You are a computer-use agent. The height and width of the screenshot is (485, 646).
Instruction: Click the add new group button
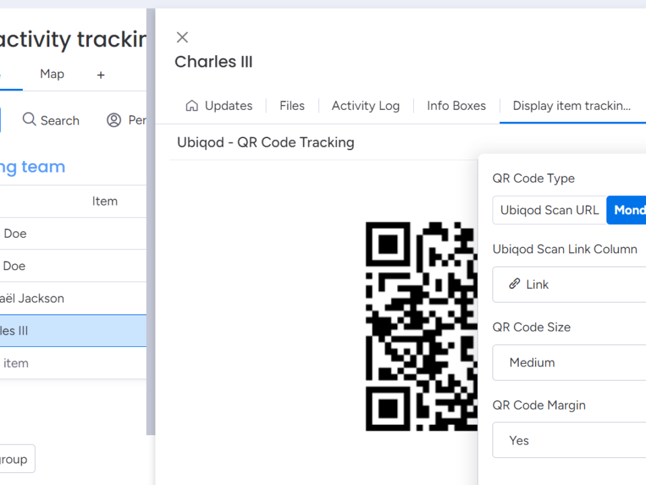coord(17,459)
